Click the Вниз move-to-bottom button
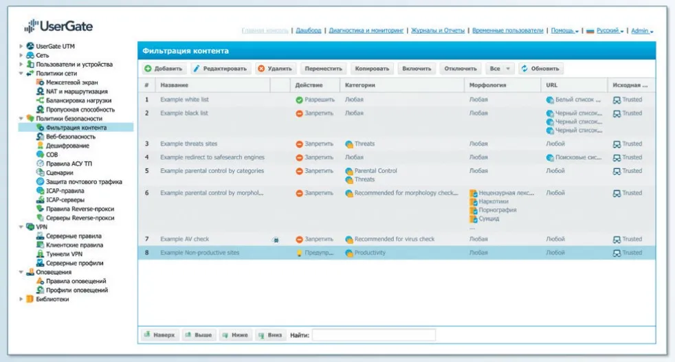675x362 pixels. point(270,335)
